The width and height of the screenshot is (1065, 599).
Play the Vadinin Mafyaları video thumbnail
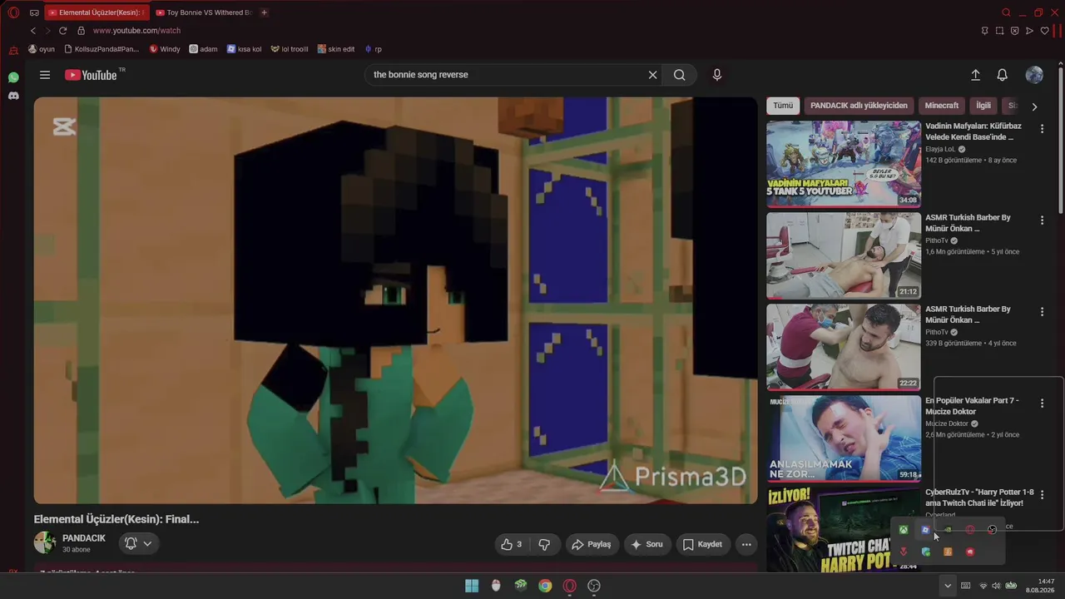[844, 164]
